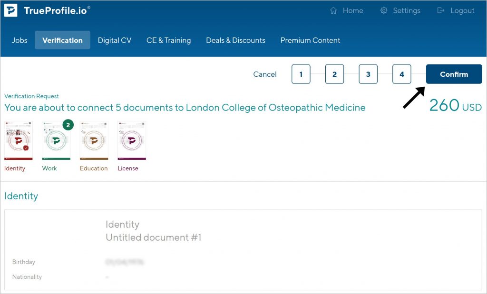The image size is (487, 294).
Task: Select the Verification tab
Action: coord(62,40)
